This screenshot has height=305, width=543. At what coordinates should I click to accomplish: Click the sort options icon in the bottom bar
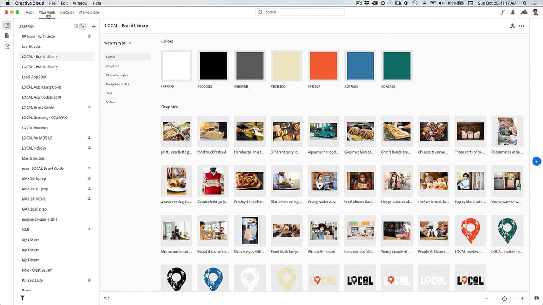(106, 299)
